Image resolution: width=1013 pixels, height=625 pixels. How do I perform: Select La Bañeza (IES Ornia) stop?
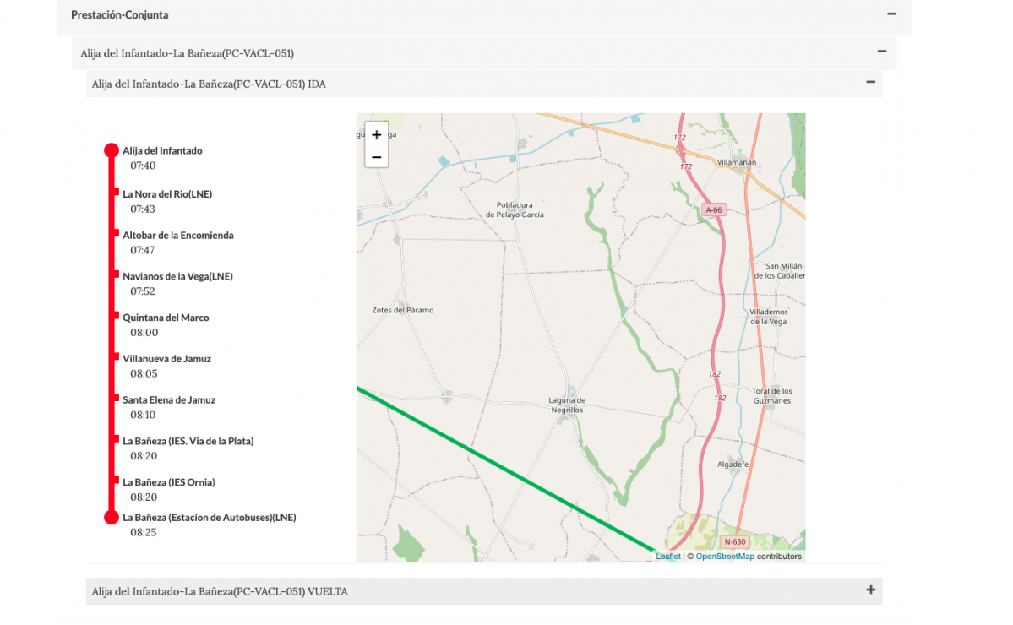point(169,482)
